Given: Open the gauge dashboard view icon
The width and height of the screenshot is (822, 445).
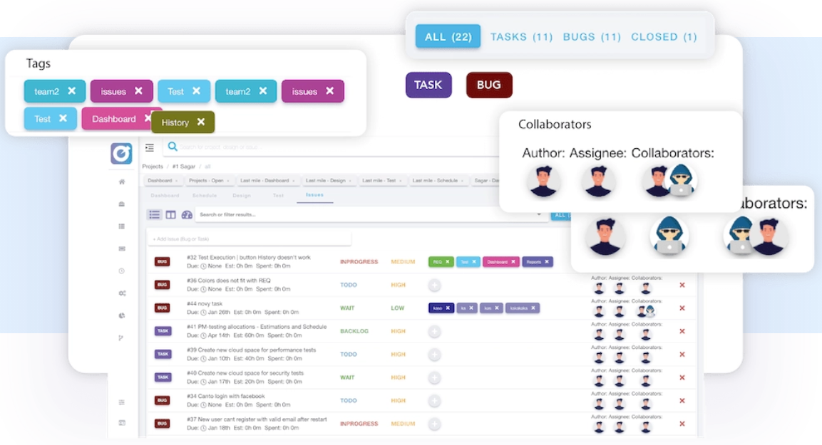Looking at the screenshot, I should 187,214.
